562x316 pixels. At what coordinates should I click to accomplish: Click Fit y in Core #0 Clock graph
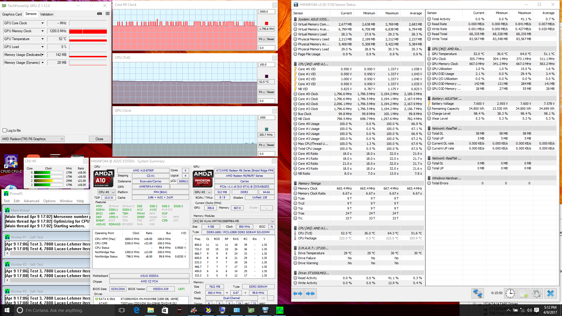point(262,39)
